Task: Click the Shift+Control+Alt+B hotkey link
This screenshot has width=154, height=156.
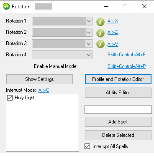Action: tap(126, 55)
